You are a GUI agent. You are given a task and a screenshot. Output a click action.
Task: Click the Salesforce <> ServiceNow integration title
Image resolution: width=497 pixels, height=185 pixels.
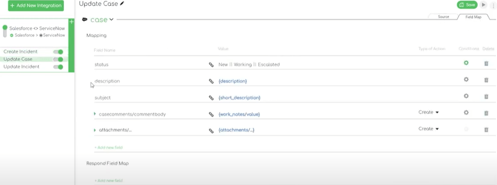pos(37,28)
